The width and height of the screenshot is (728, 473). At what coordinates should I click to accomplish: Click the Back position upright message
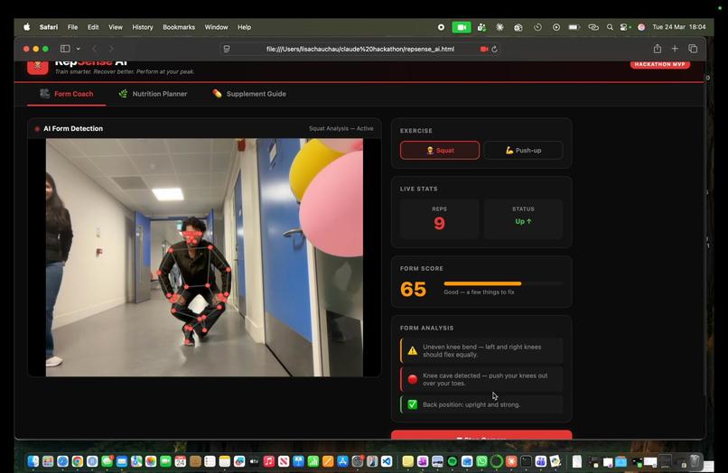[x=481, y=404]
